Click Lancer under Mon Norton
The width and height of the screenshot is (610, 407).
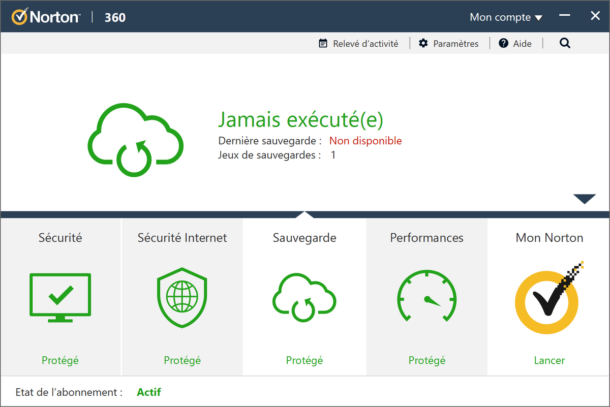549,360
